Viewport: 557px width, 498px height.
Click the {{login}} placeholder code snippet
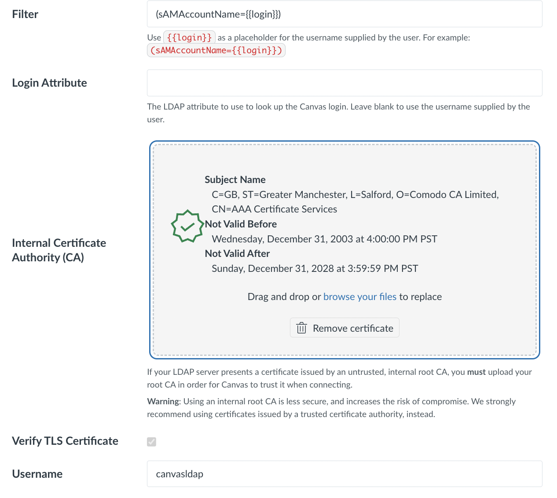[189, 37]
